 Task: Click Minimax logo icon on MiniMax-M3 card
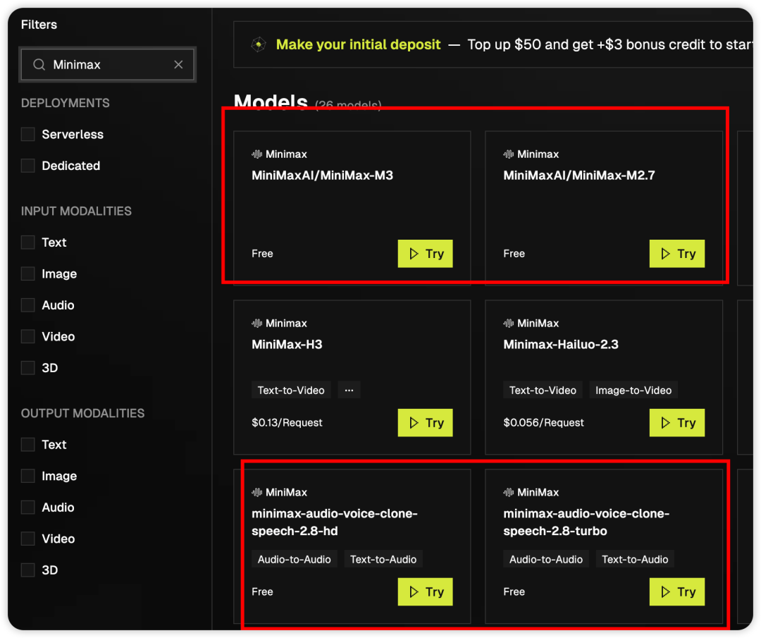pos(256,154)
